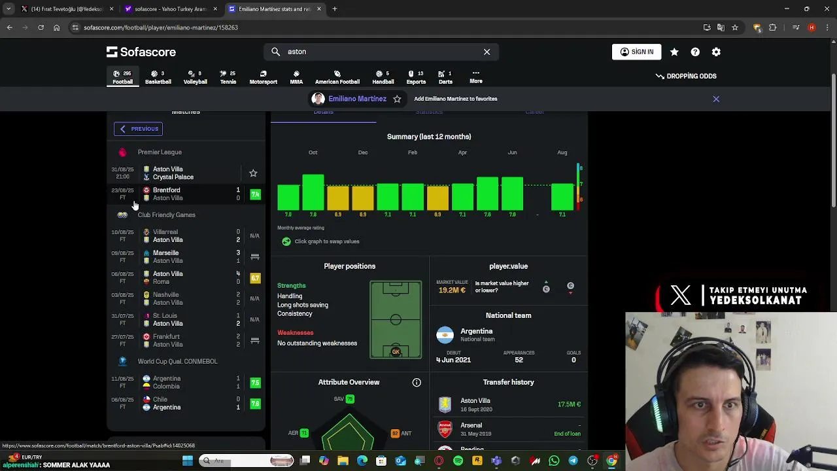Click graph to swap values icon
The image size is (837, 471).
coord(286,241)
